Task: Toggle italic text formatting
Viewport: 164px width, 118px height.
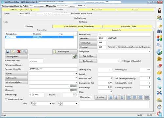Action: 116,97
